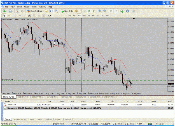
Task: Open the GBPJPY,M15 chart tab
Action: (23, 97)
